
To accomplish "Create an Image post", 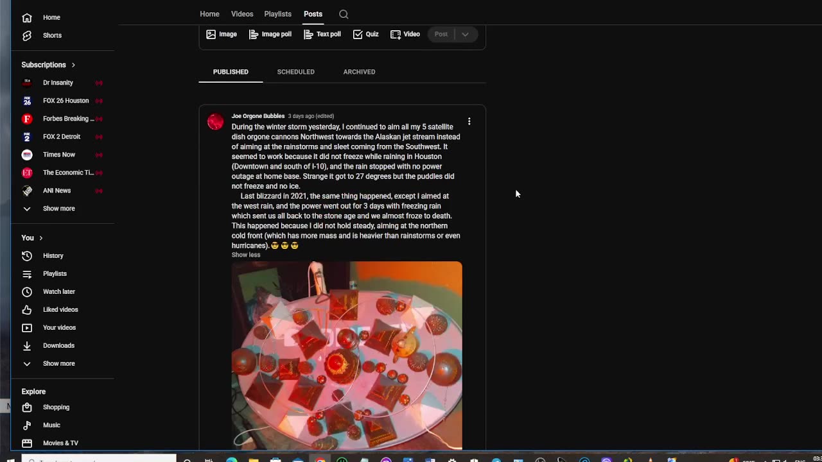I will 222,34.
